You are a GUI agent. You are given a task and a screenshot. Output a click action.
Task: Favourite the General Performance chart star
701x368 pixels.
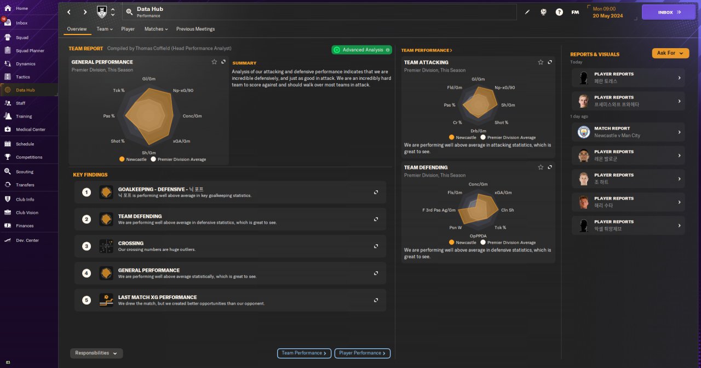pos(214,62)
